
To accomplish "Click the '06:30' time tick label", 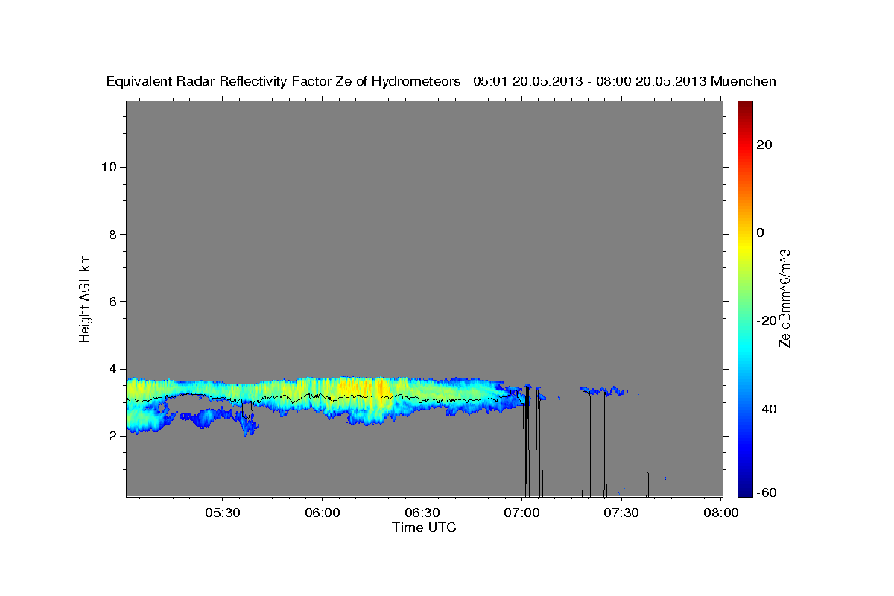I will tap(422, 513).
